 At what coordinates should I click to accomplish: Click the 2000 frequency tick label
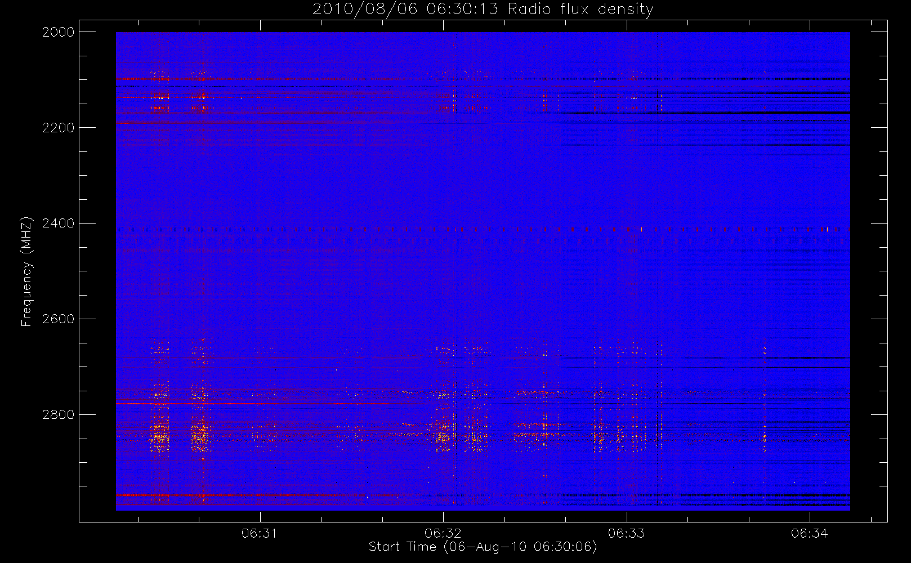(x=59, y=32)
